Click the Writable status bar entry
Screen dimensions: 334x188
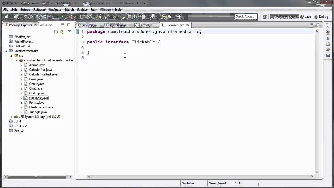[x=188, y=183]
